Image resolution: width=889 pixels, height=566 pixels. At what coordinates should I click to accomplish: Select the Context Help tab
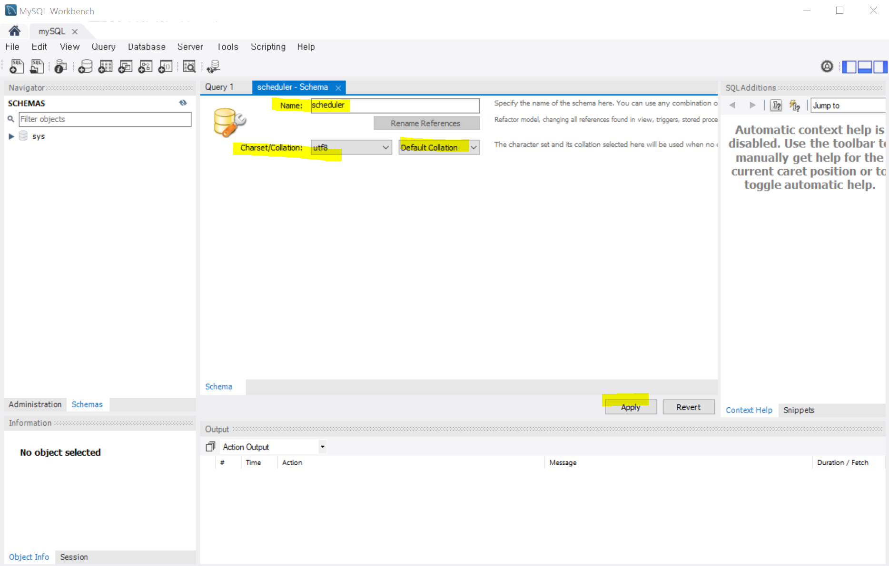[749, 410]
